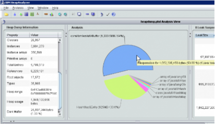Select the Total Entries row
The height and width of the screenshot is (125, 215).
coord(32,65)
